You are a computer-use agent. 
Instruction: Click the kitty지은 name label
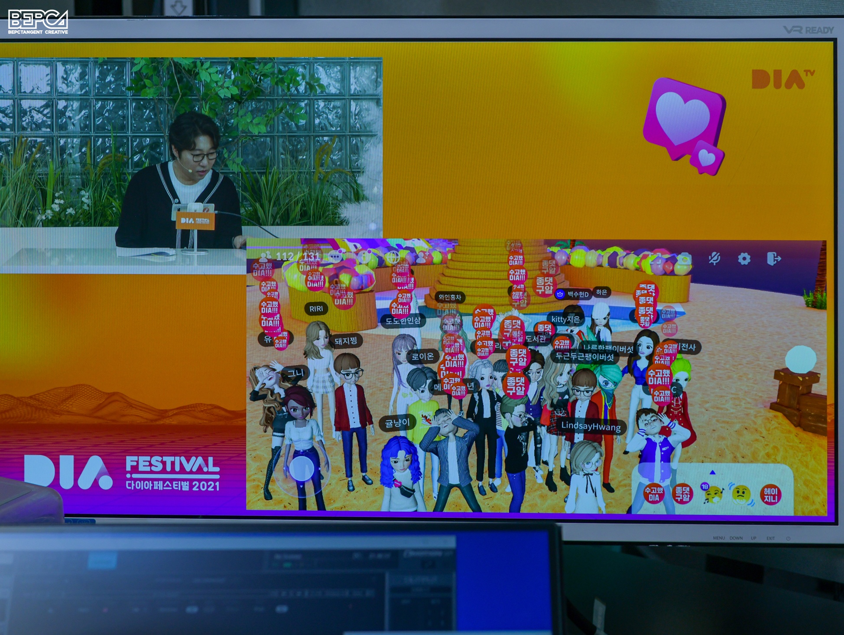tap(565, 319)
